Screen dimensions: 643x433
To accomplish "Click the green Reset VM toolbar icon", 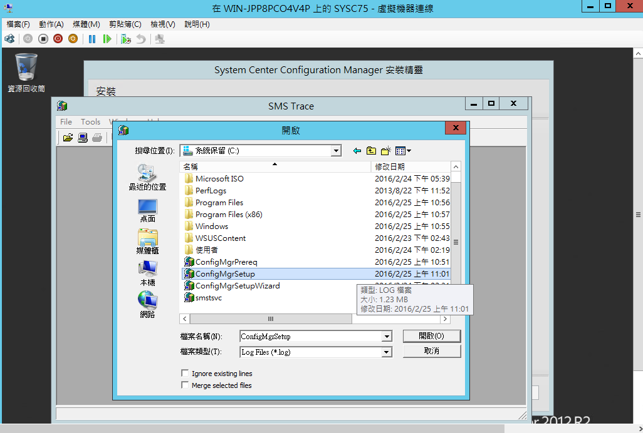I will coord(107,39).
